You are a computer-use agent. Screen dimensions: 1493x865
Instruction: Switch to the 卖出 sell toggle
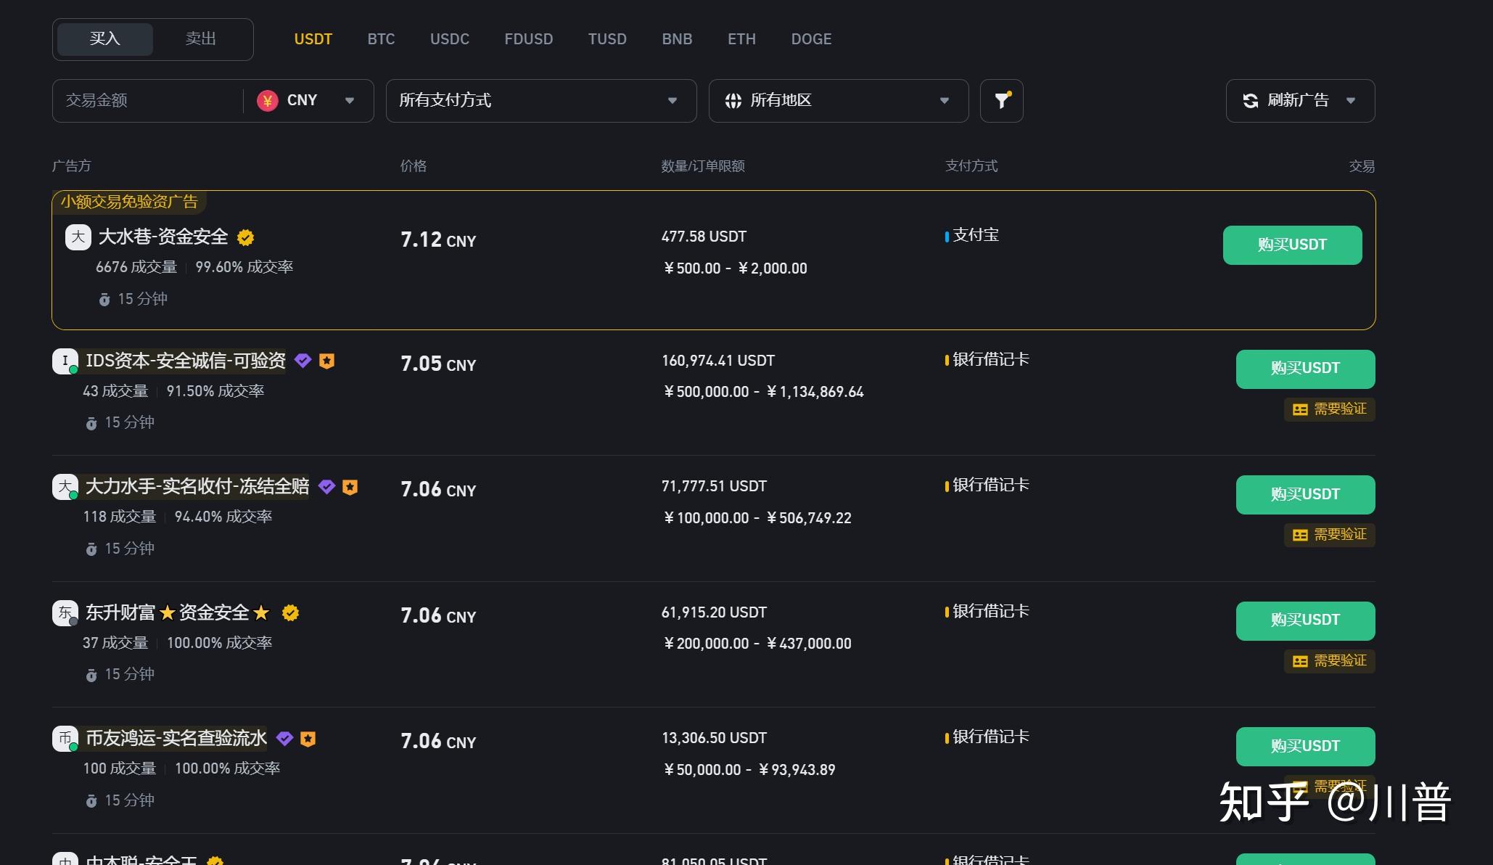click(200, 39)
